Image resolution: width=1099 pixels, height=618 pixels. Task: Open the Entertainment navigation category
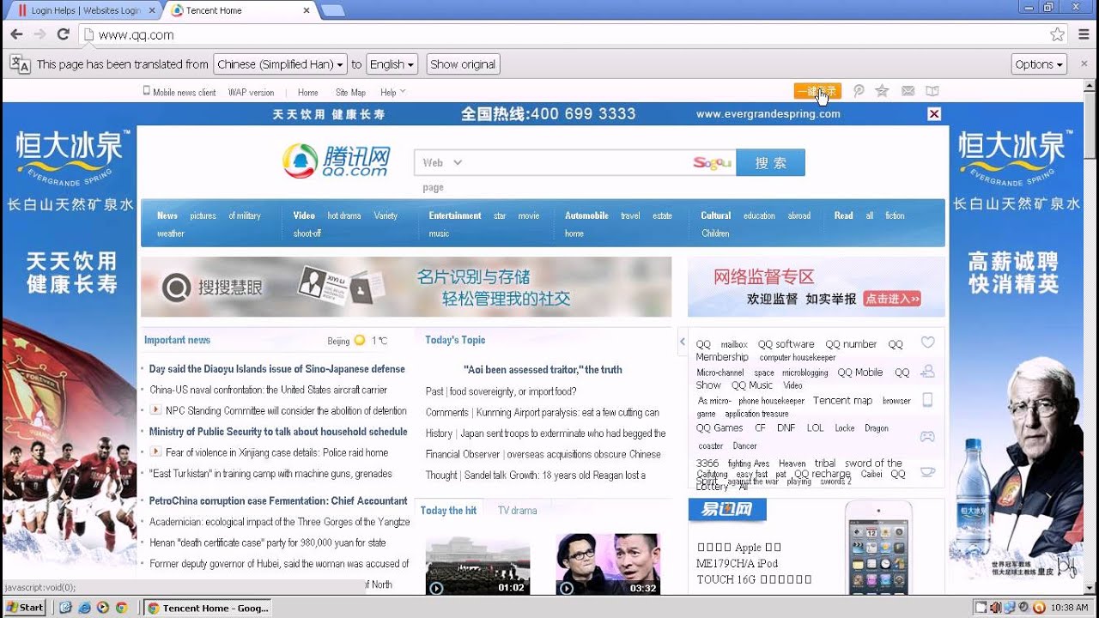[455, 215]
